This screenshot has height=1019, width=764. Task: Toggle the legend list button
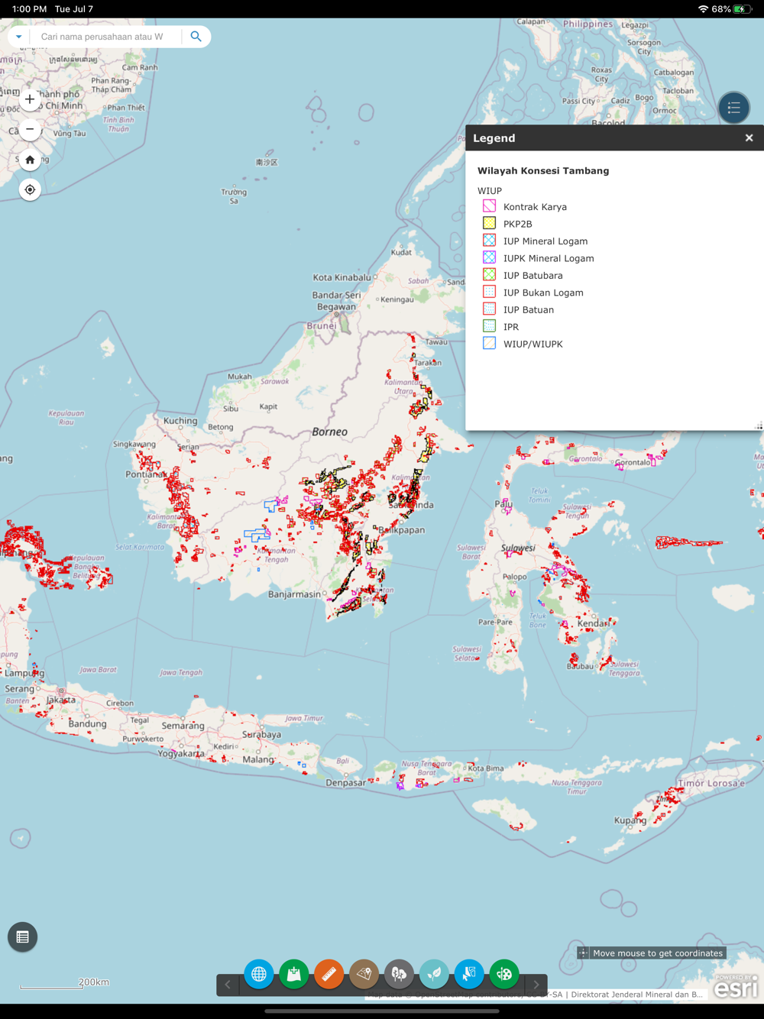pyautogui.click(x=733, y=108)
